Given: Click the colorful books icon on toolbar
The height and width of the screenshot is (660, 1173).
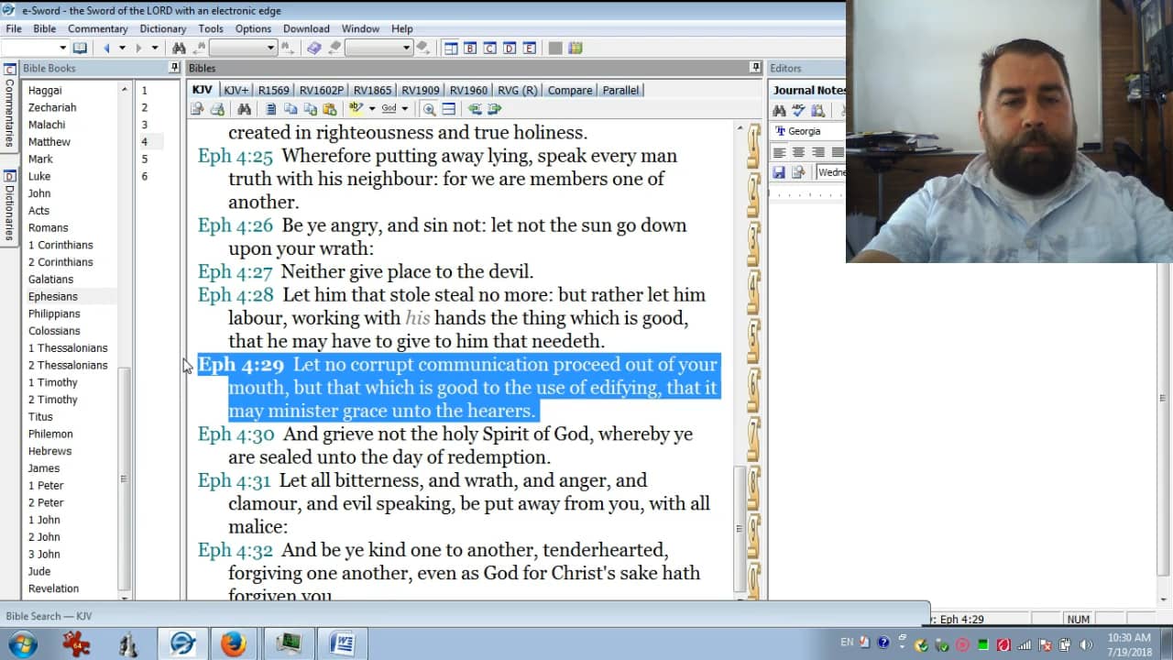Looking at the screenshot, I should [575, 48].
